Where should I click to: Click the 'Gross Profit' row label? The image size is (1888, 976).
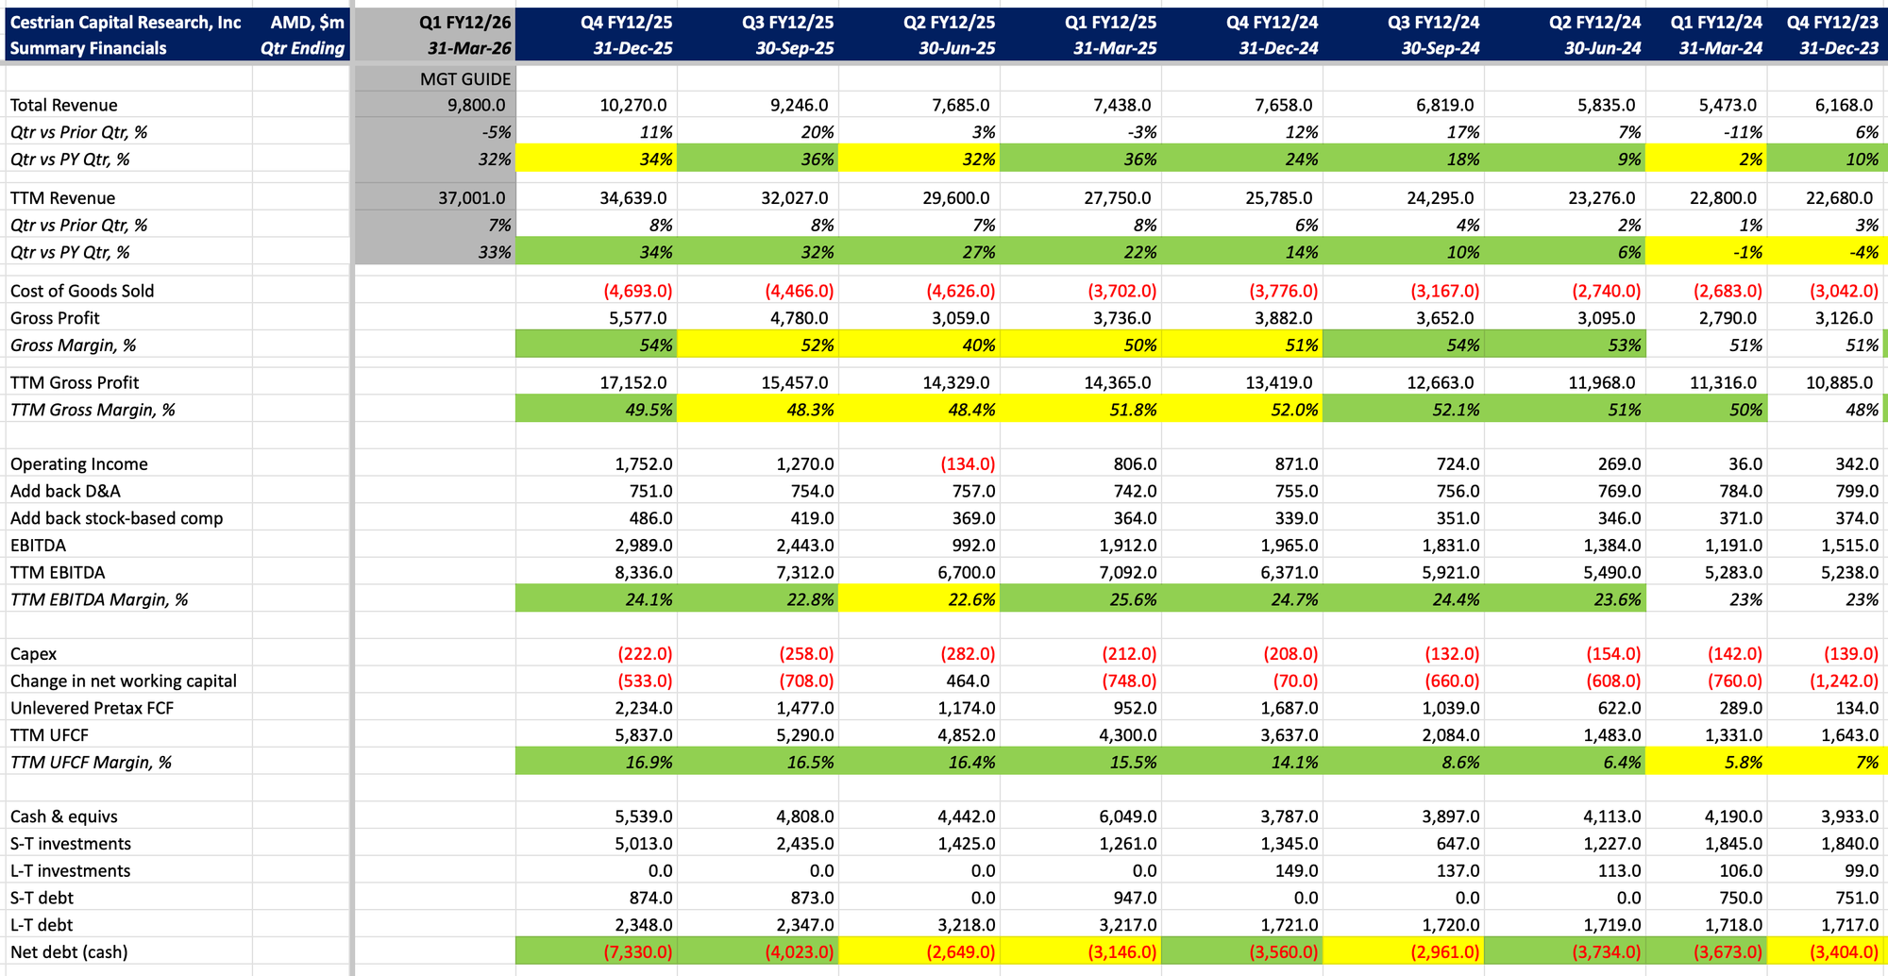[x=55, y=318]
